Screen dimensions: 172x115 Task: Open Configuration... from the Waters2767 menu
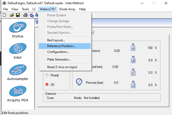65,52
